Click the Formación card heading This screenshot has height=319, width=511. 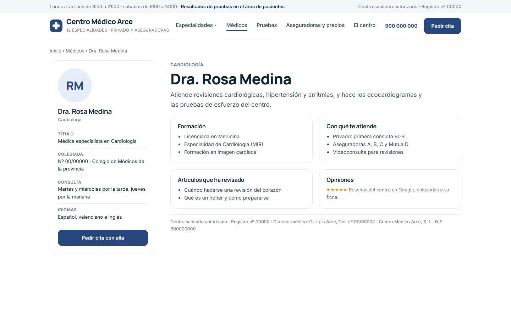pos(192,126)
